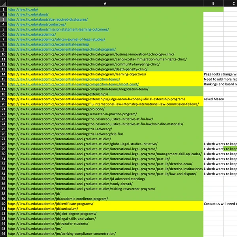Select the international-law-commission-fellows cell
The height and width of the screenshot is (237, 237).
(x=105, y=104)
